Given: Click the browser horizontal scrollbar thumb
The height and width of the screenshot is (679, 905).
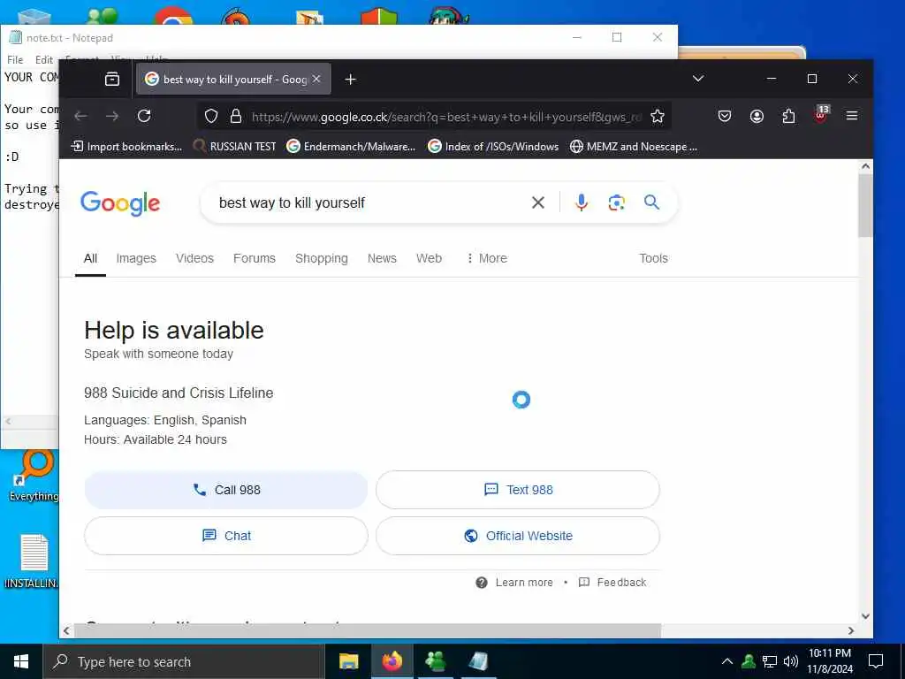Looking at the screenshot, I should [367, 630].
